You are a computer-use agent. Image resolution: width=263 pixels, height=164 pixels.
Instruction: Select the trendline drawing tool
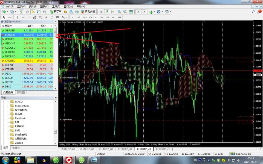tap(29, 17)
